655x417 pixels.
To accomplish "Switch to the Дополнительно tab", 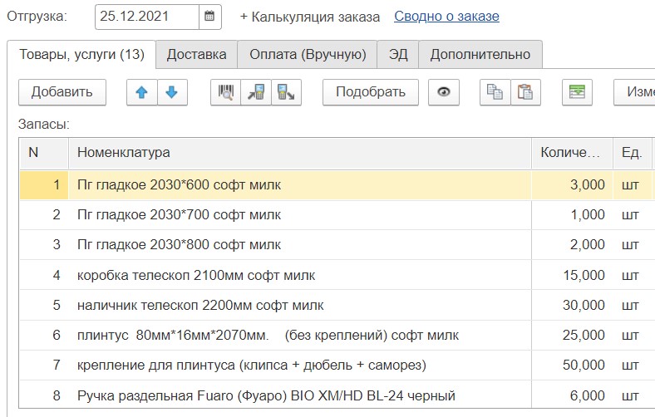I will pyautogui.click(x=480, y=55).
